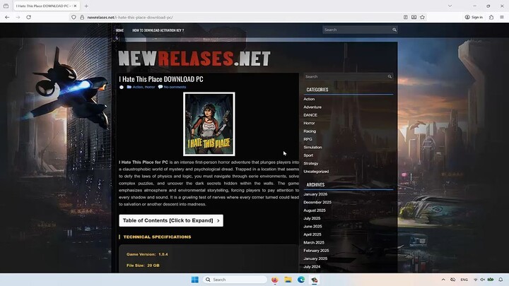509x286 pixels.
Task: Click the sidebar search magnifier icon
Action: click(x=390, y=76)
